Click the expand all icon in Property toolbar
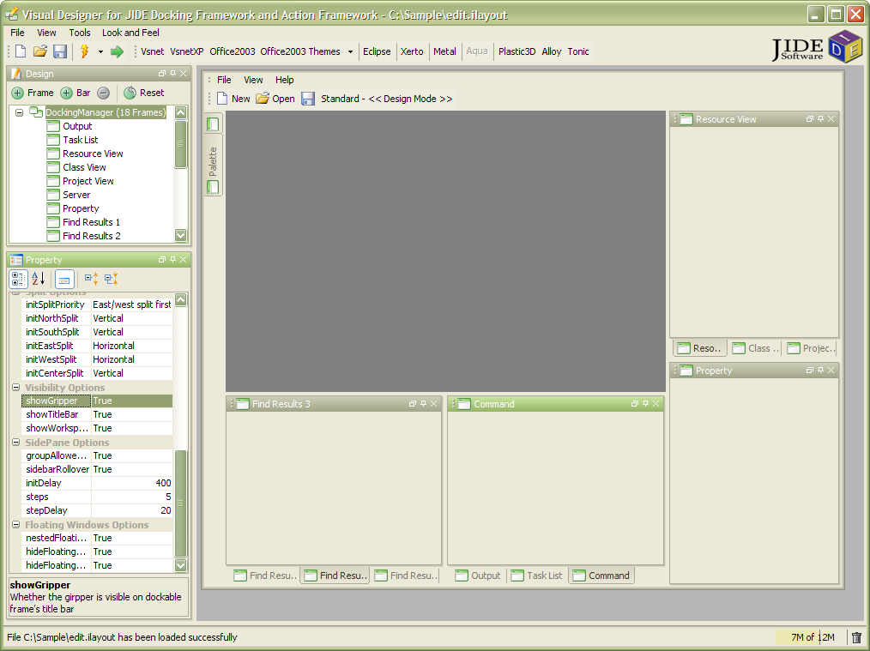The image size is (870, 651). [92, 279]
